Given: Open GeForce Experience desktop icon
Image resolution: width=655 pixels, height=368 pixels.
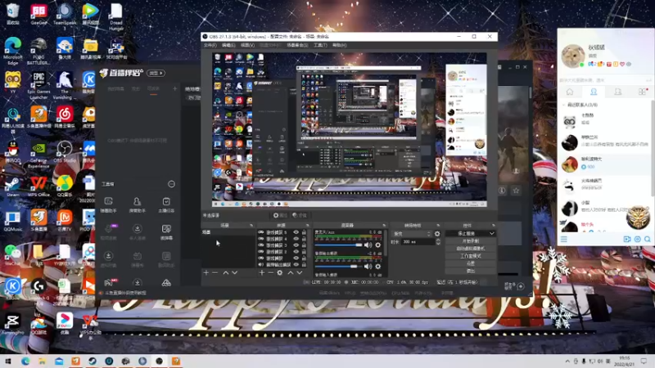Looking at the screenshot, I should tap(38, 155).
